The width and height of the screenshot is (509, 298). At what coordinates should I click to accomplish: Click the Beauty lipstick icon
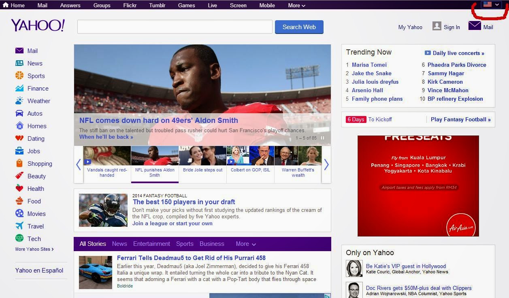coord(19,175)
